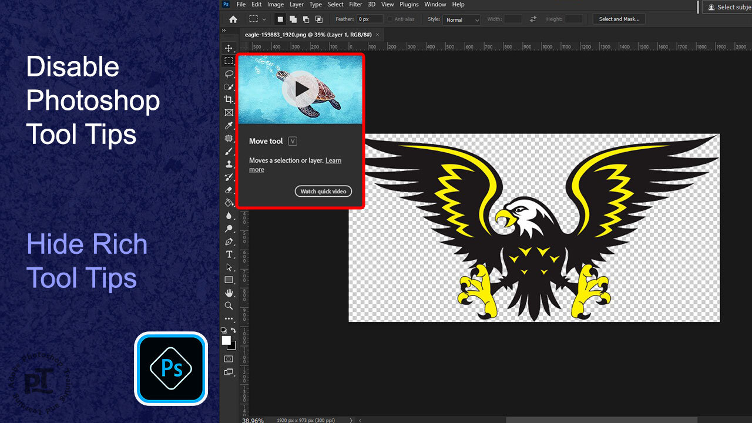Click the white foreground color swatch

(226, 340)
